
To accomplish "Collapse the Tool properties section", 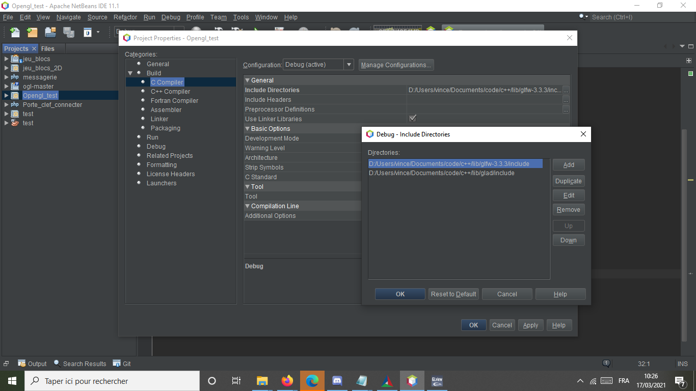I will point(248,187).
